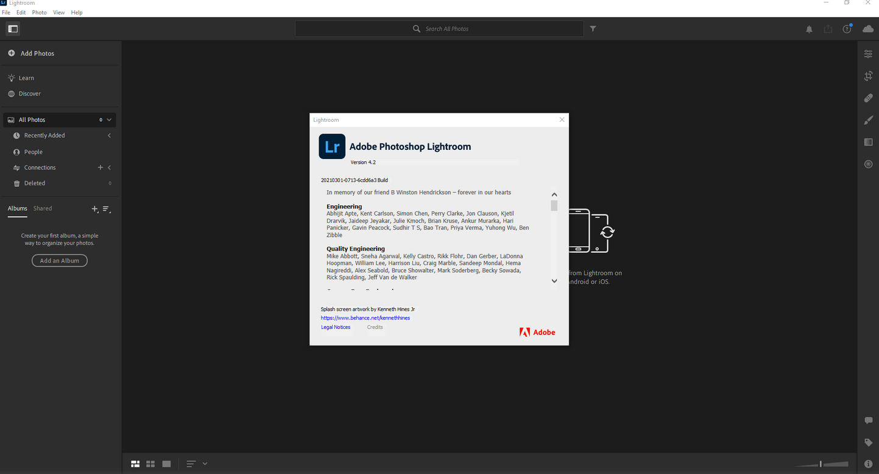Open sort order dropdown in bottom bar

click(x=197, y=464)
